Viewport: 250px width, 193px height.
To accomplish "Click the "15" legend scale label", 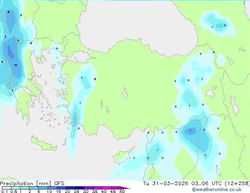I will (58, 191).
